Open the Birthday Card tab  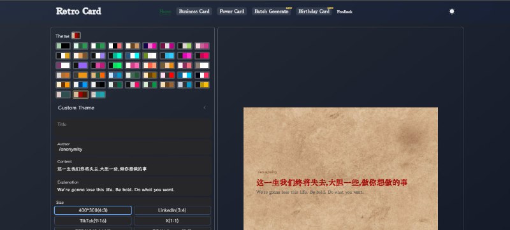[314, 11]
